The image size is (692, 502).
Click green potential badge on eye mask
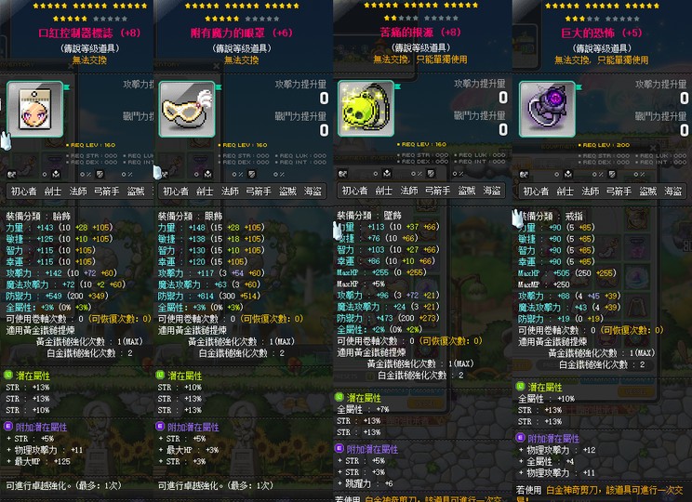(x=160, y=375)
